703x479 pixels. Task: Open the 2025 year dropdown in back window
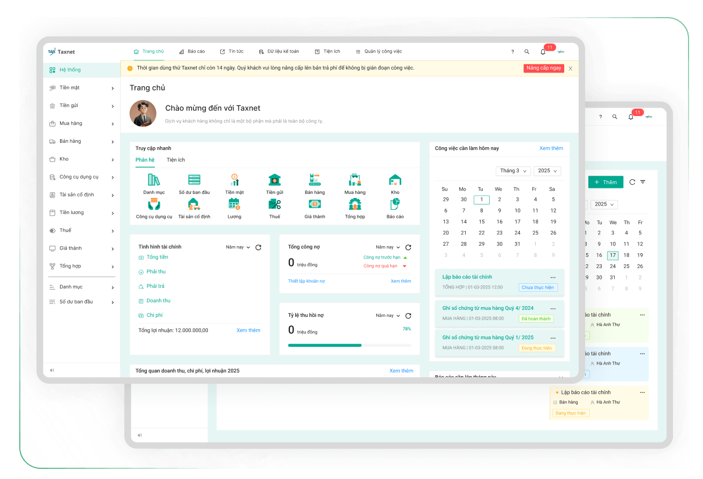[x=604, y=204]
